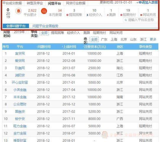
Task: Open the 开心宝财富 platform link
Action: click(20, 83)
